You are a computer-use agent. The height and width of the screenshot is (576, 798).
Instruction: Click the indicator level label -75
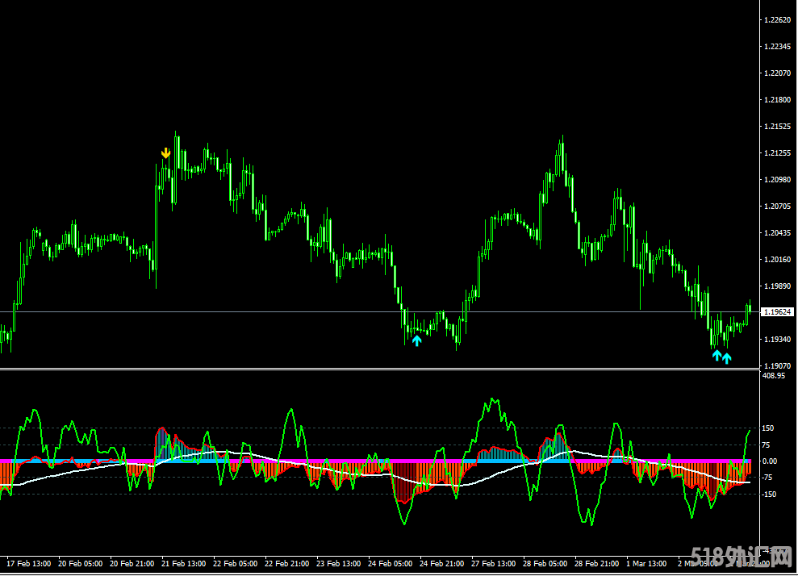click(769, 478)
